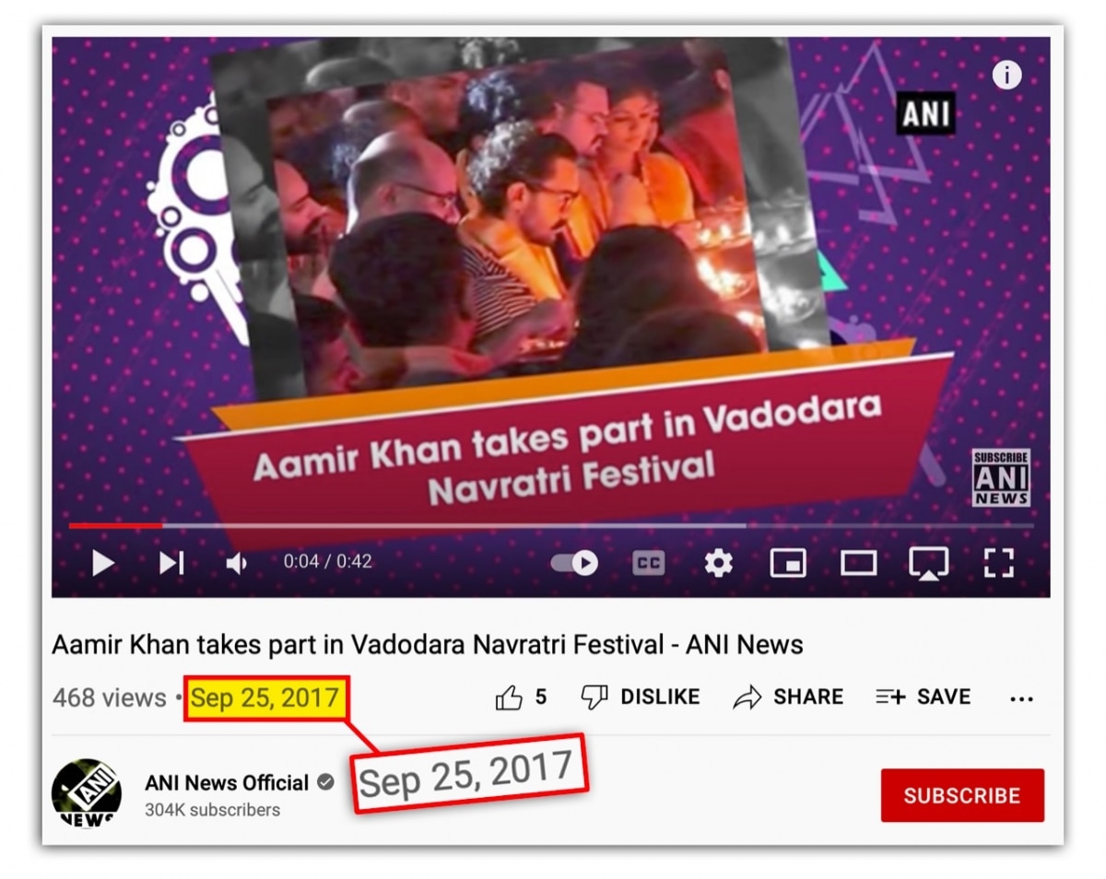Cast video using the AirPlay icon

point(928,563)
